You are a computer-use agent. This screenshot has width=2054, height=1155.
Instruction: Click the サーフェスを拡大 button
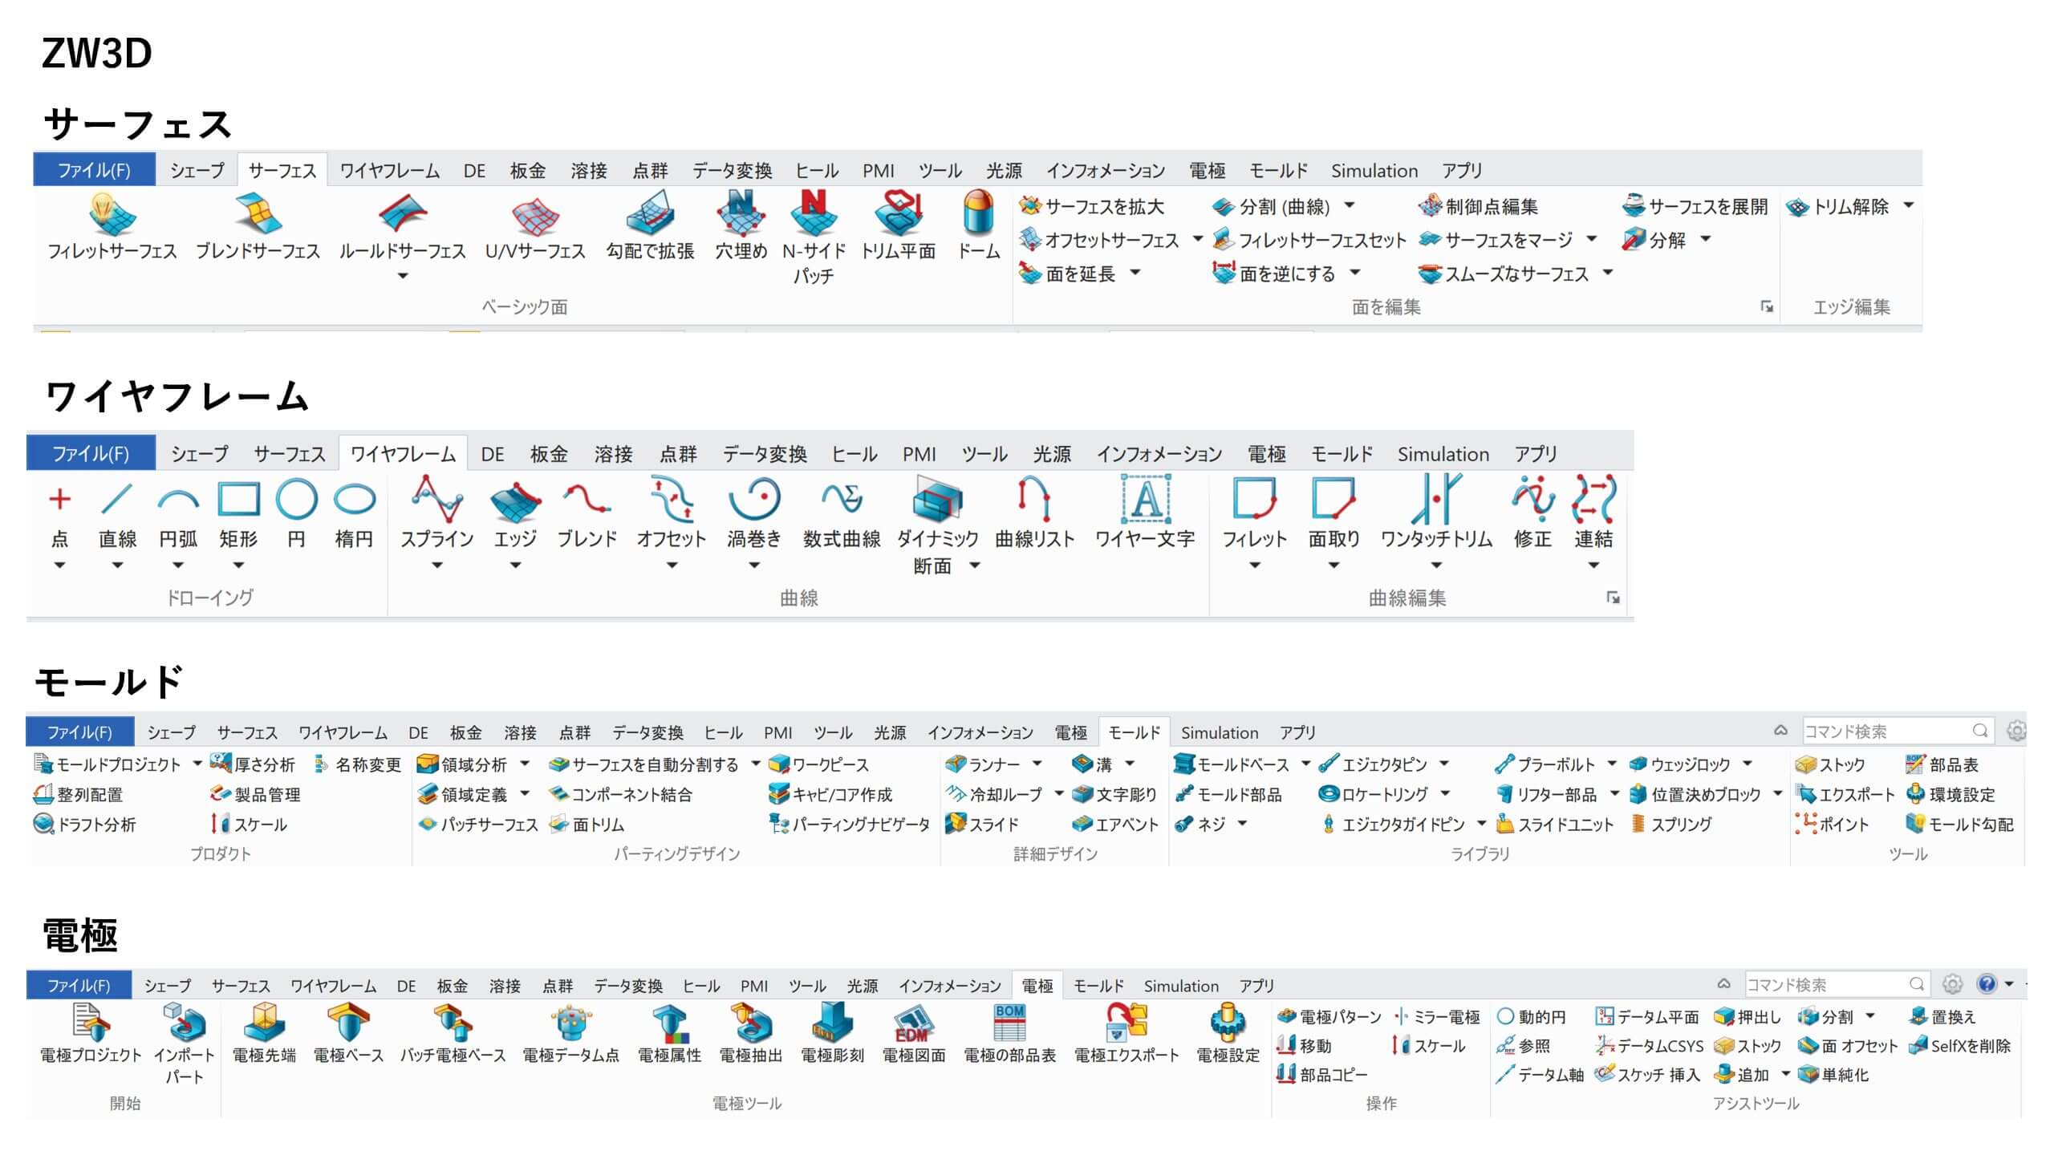1091,206
